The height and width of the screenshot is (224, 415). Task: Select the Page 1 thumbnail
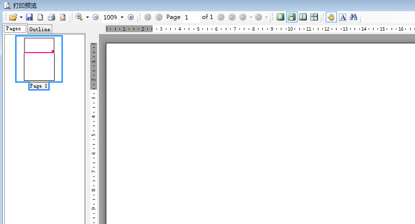tap(39, 59)
